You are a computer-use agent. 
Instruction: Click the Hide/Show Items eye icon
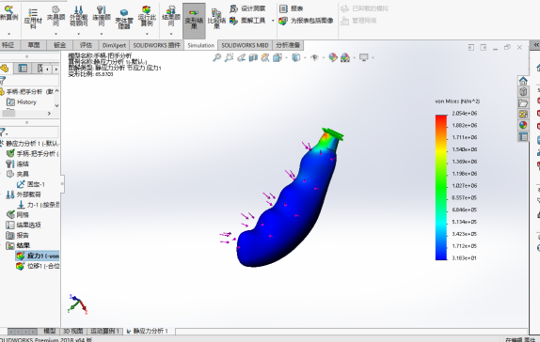314,57
